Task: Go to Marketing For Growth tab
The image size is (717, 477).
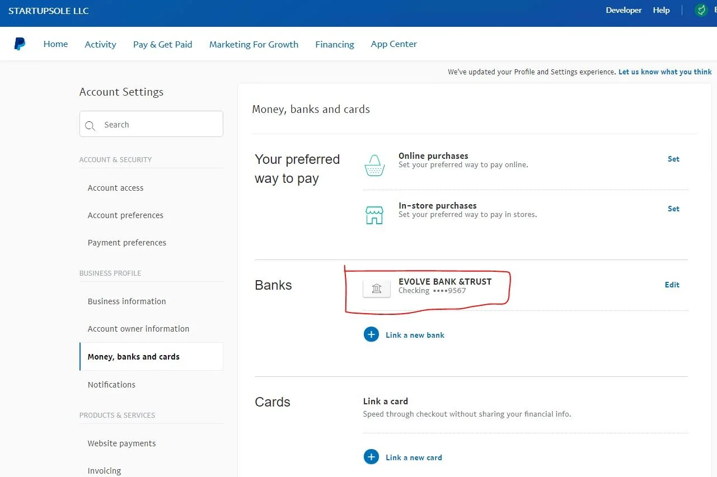Action: coord(254,44)
